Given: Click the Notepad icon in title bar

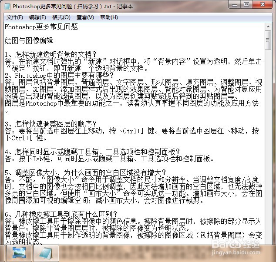Looking at the screenshot, I should coord(7,7).
